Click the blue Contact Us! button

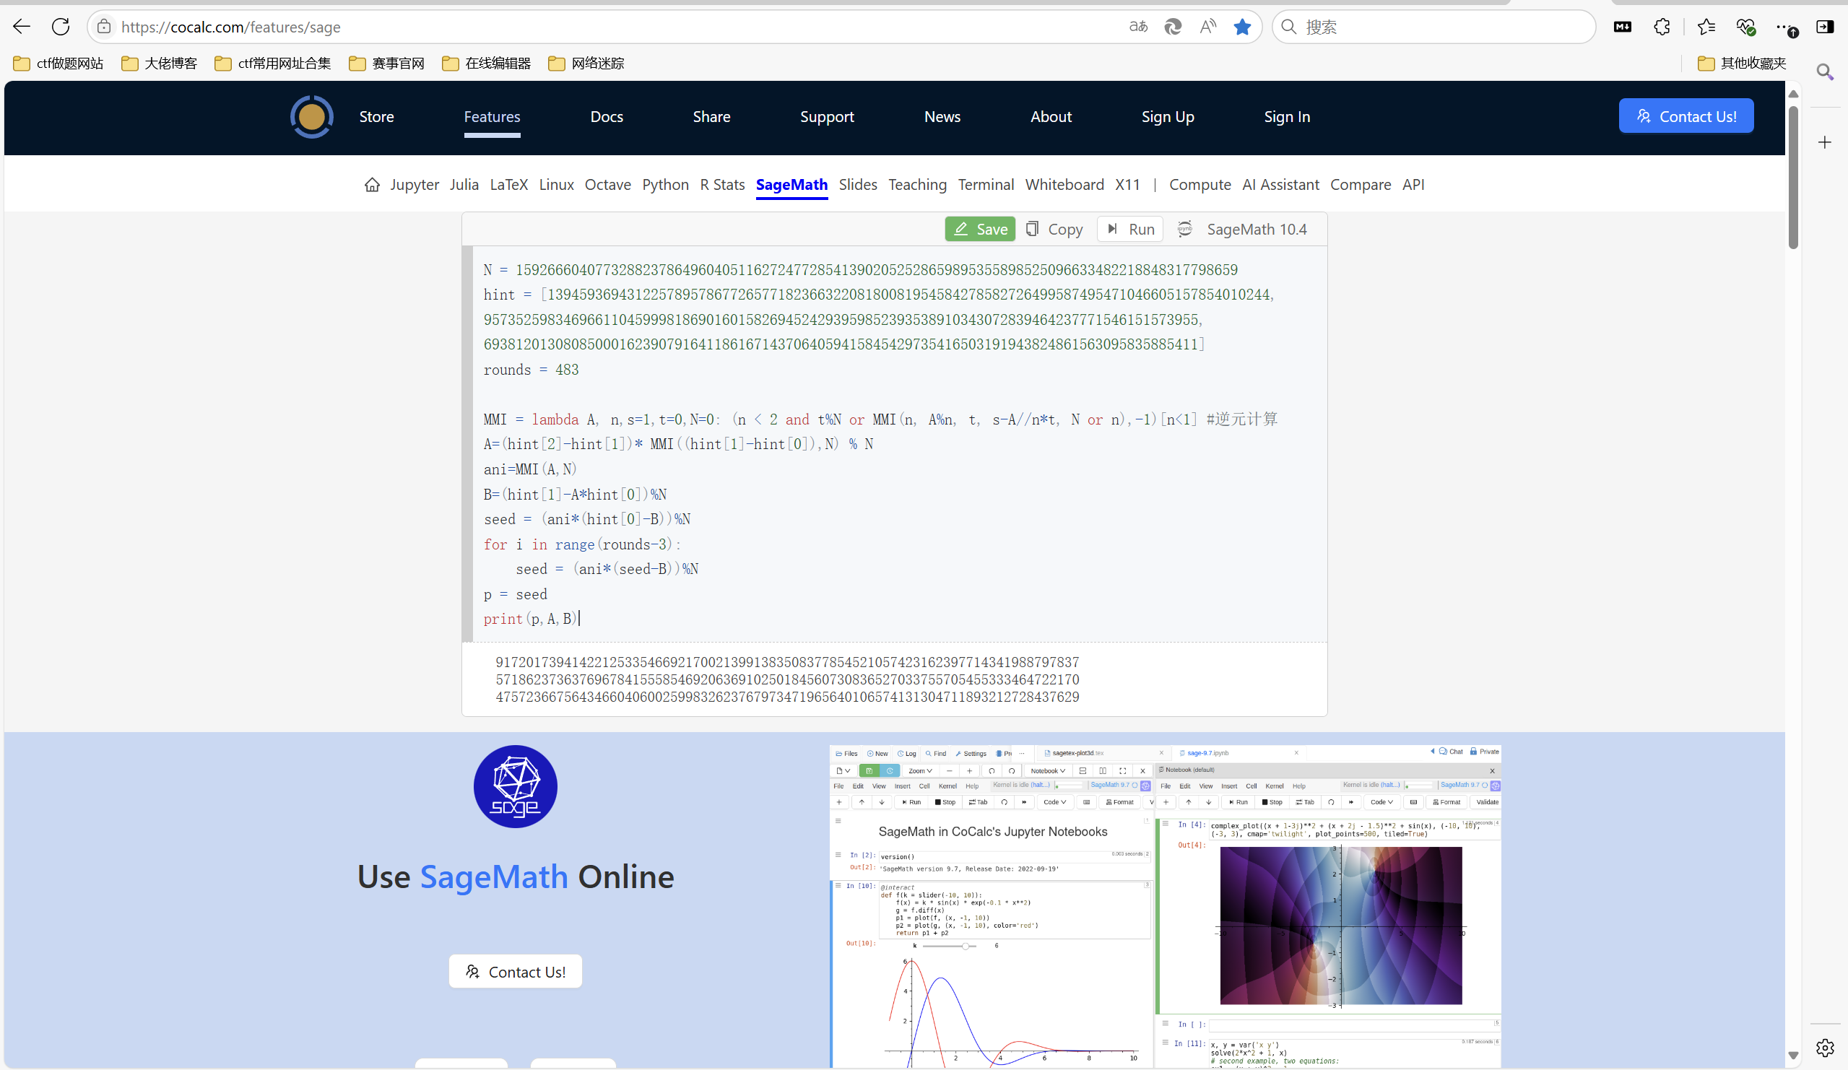1686,116
